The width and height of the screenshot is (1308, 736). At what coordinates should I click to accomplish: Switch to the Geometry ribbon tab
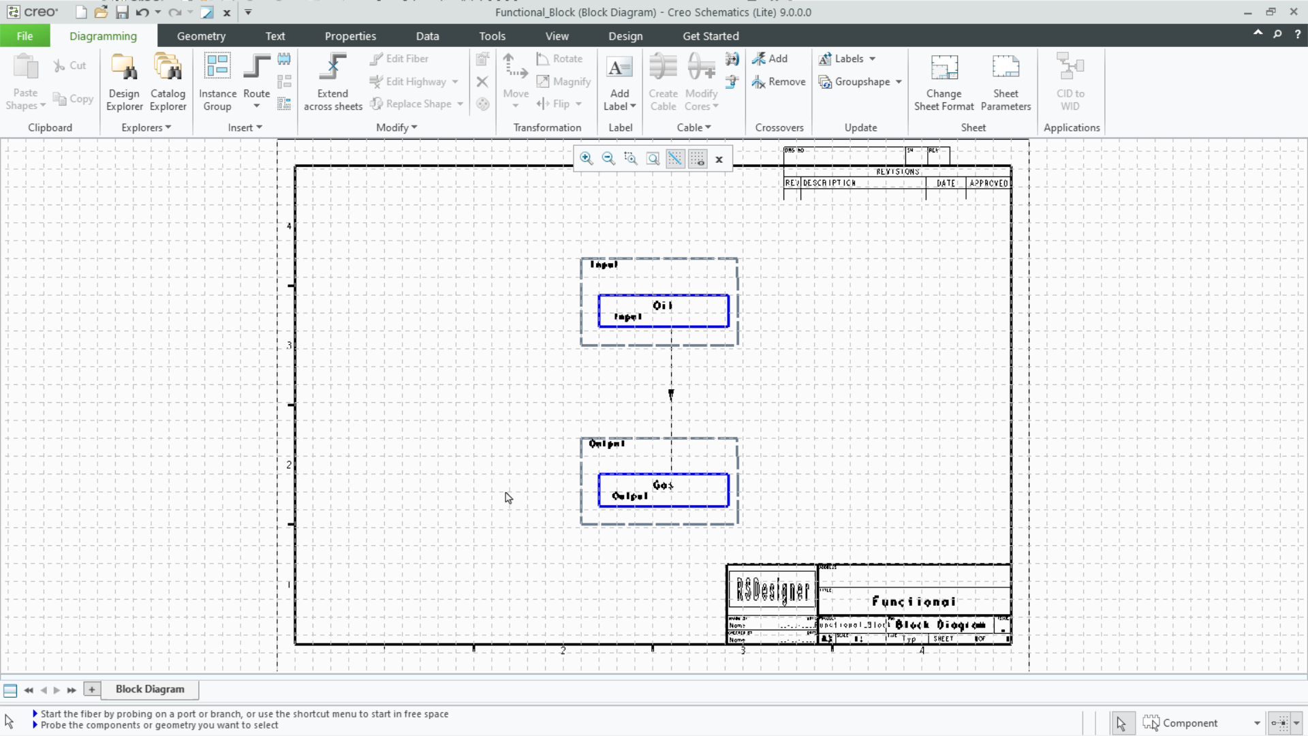[x=201, y=35]
